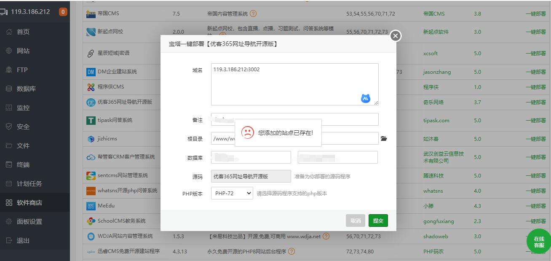551x261 pixels.
Task: Click the whatsns开源php问答系统 icon
Action: (91, 191)
